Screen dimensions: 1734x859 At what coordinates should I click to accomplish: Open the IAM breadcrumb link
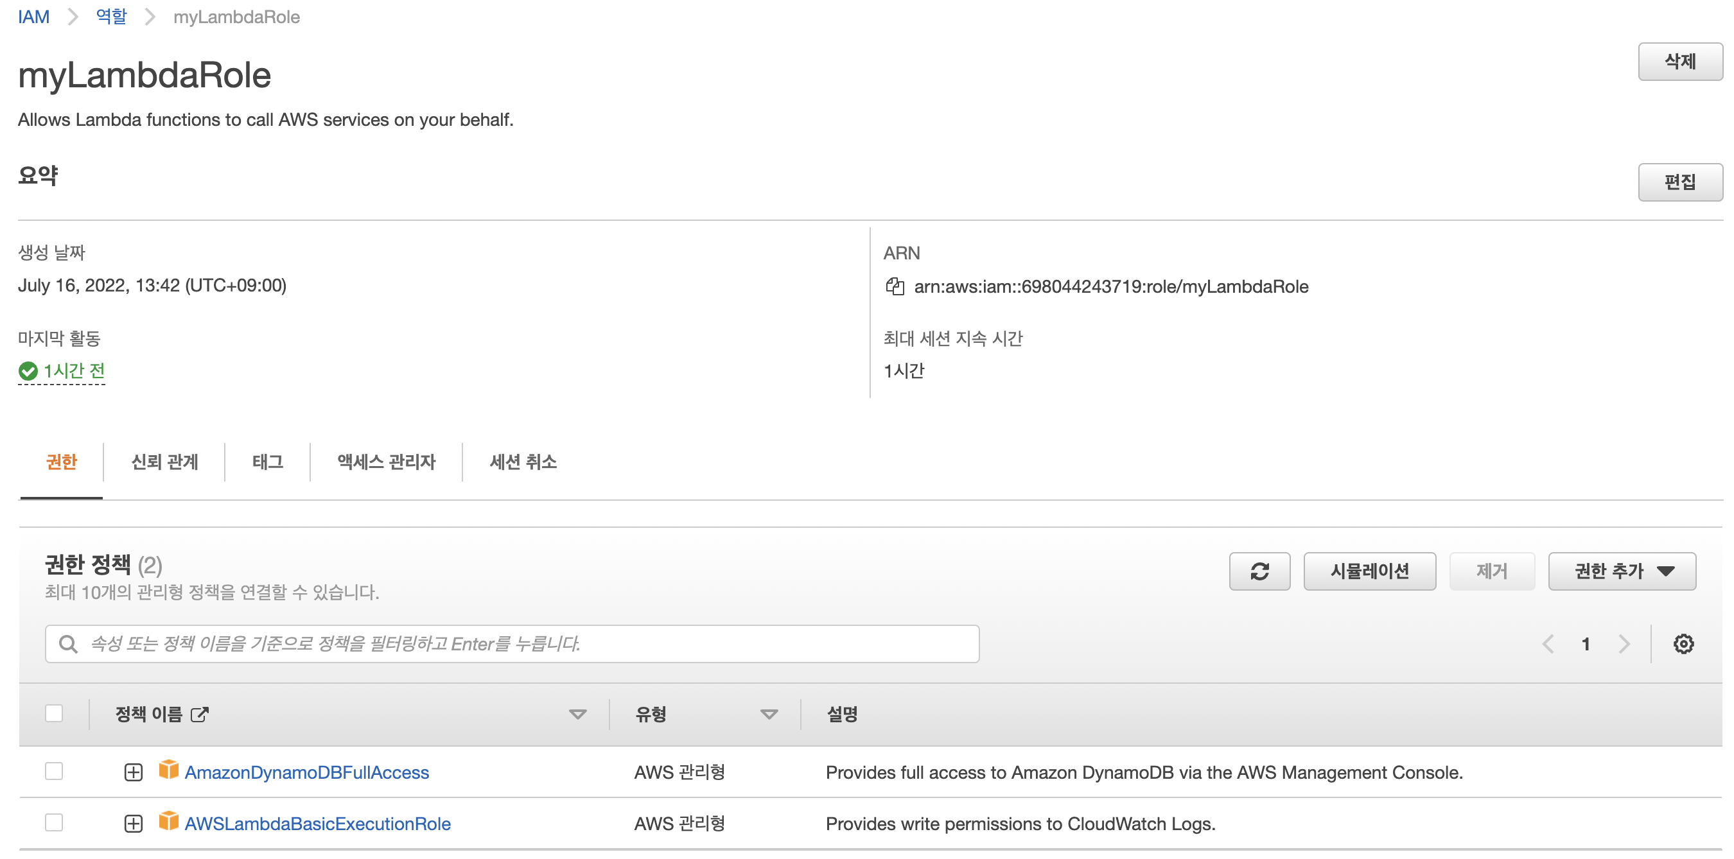[x=33, y=17]
